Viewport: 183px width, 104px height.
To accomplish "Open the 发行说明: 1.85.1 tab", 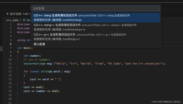I will pyautogui.click(x=18, y=14).
